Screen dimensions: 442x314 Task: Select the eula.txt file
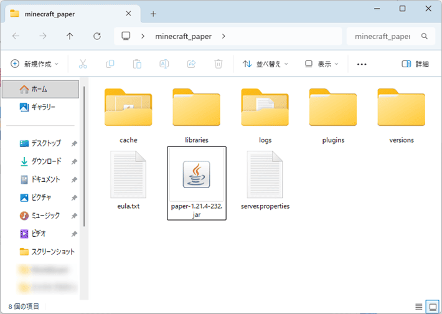click(128, 180)
